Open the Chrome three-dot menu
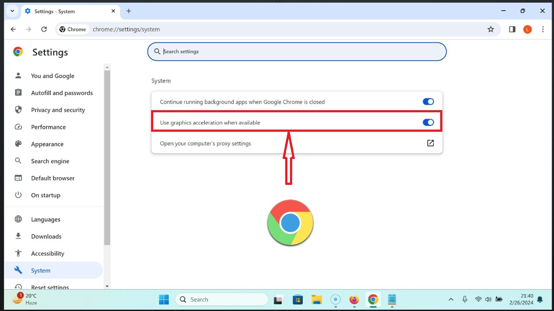 point(543,29)
